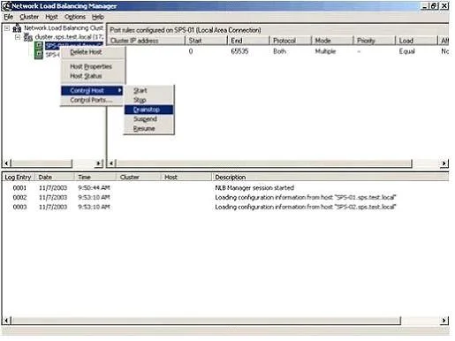
Task: Click the second SPS host icon
Action: coord(39,55)
